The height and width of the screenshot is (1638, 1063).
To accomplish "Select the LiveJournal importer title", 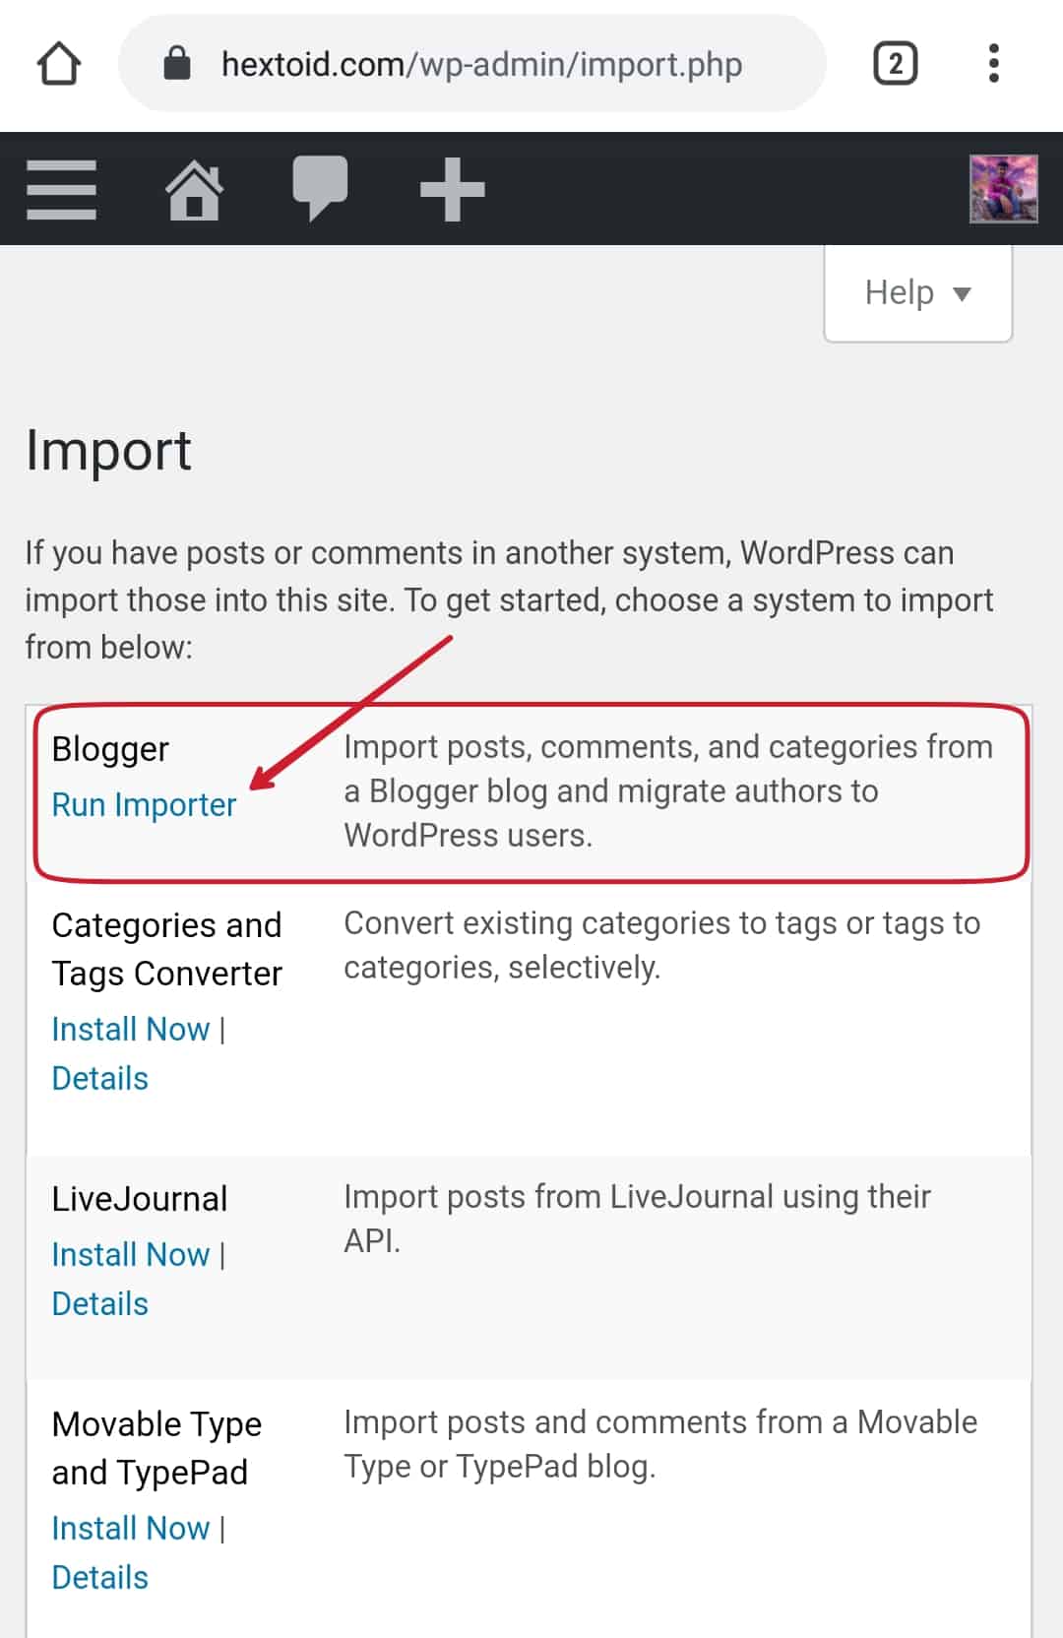I will (x=140, y=1199).
